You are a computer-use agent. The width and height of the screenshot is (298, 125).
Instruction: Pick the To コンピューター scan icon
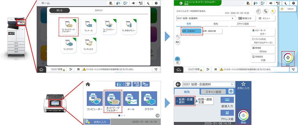pos(109,27)
